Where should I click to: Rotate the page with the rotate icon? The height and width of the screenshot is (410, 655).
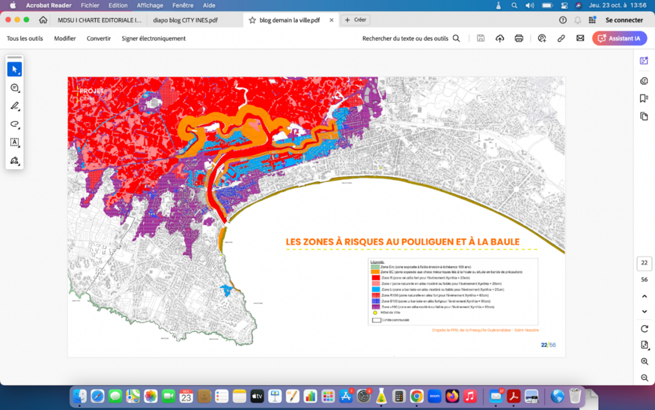645,329
